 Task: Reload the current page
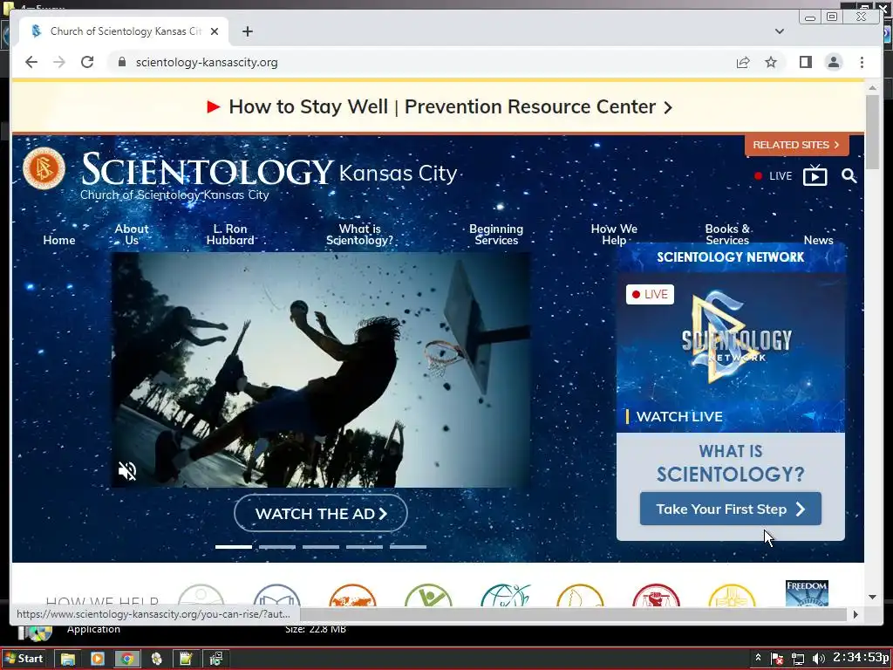87,62
